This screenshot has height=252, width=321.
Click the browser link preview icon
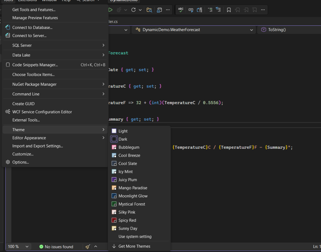tap(159, 10)
